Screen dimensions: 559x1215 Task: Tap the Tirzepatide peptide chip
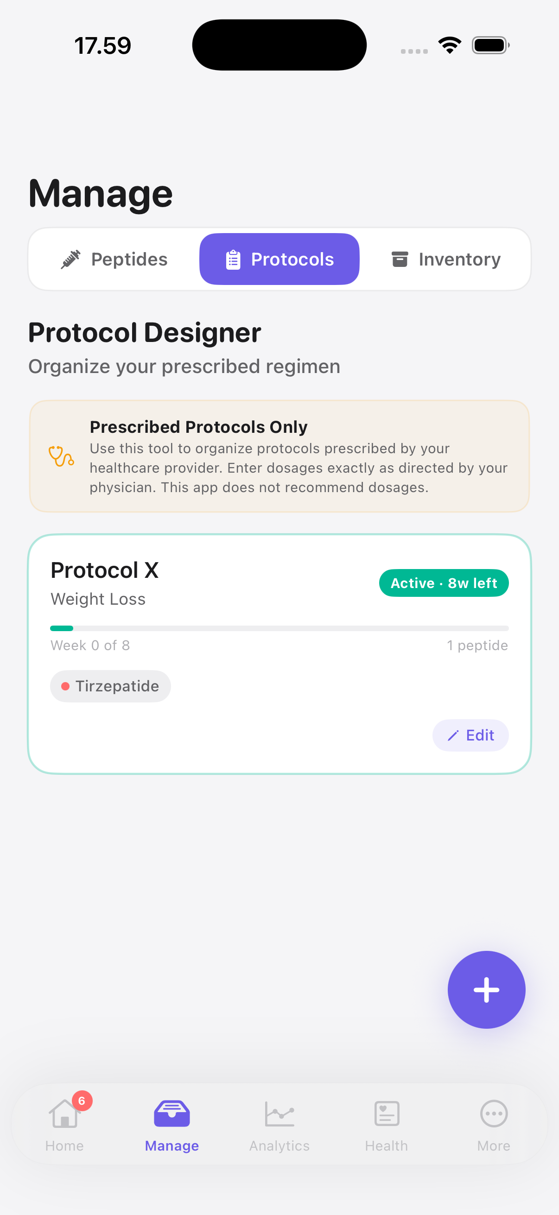point(110,686)
